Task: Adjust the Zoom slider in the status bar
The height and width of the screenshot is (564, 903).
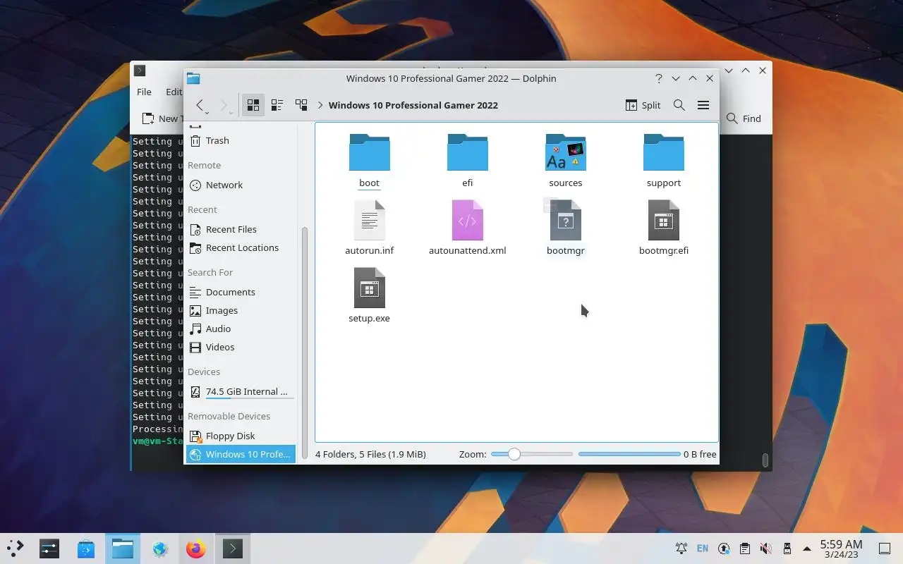Action: click(x=532, y=454)
